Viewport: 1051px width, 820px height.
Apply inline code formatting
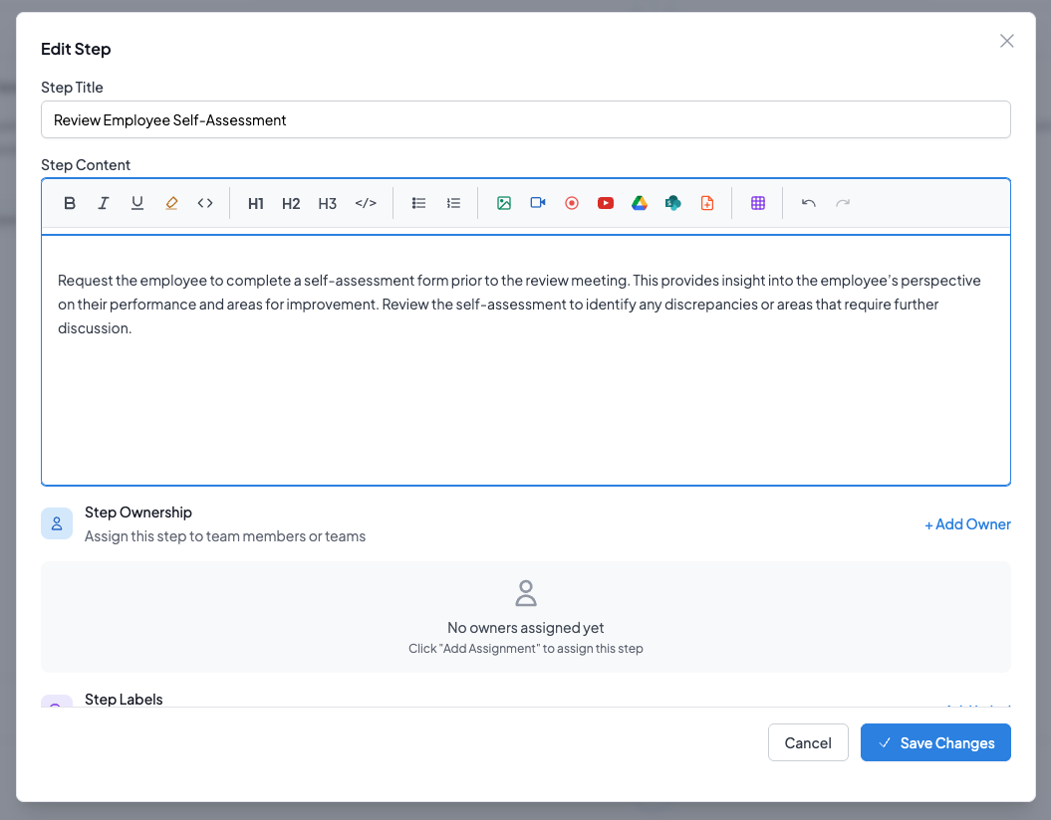point(205,203)
